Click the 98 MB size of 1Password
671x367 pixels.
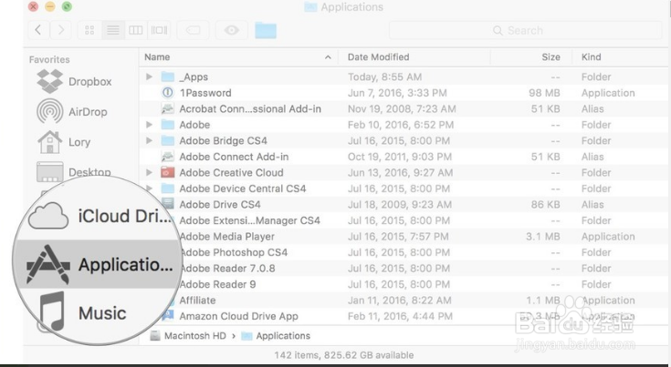[544, 93]
